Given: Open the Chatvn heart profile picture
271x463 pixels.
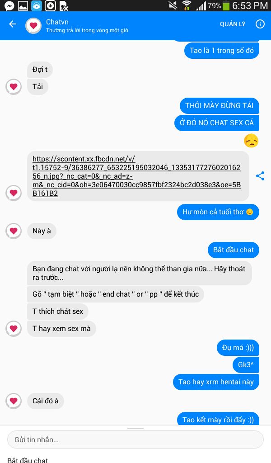Looking at the screenshot, I should [33, 26].
